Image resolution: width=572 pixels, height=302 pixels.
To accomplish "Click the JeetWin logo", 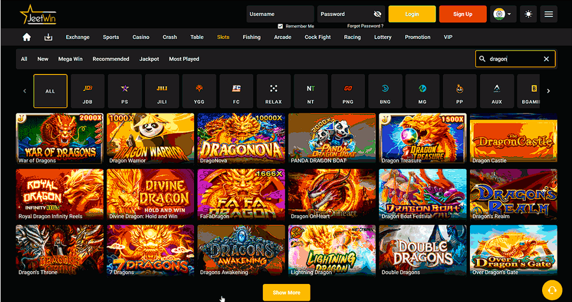I will pyautogui.click(x=38, y=15).
